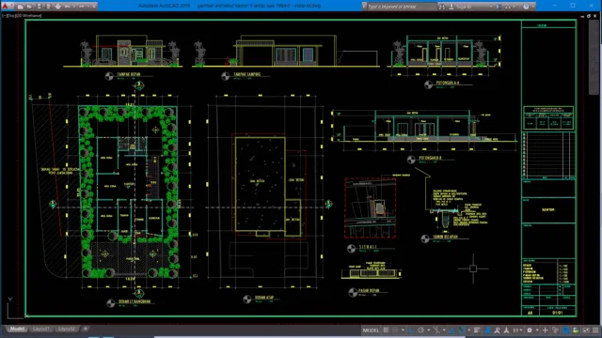Viewport: 602px width, 338px height.
Task: Switch to the Model tab
Action: click(x=17, y=329)
